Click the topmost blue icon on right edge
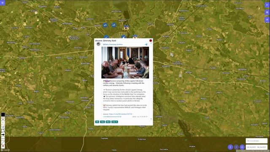 tap(267, 5)
